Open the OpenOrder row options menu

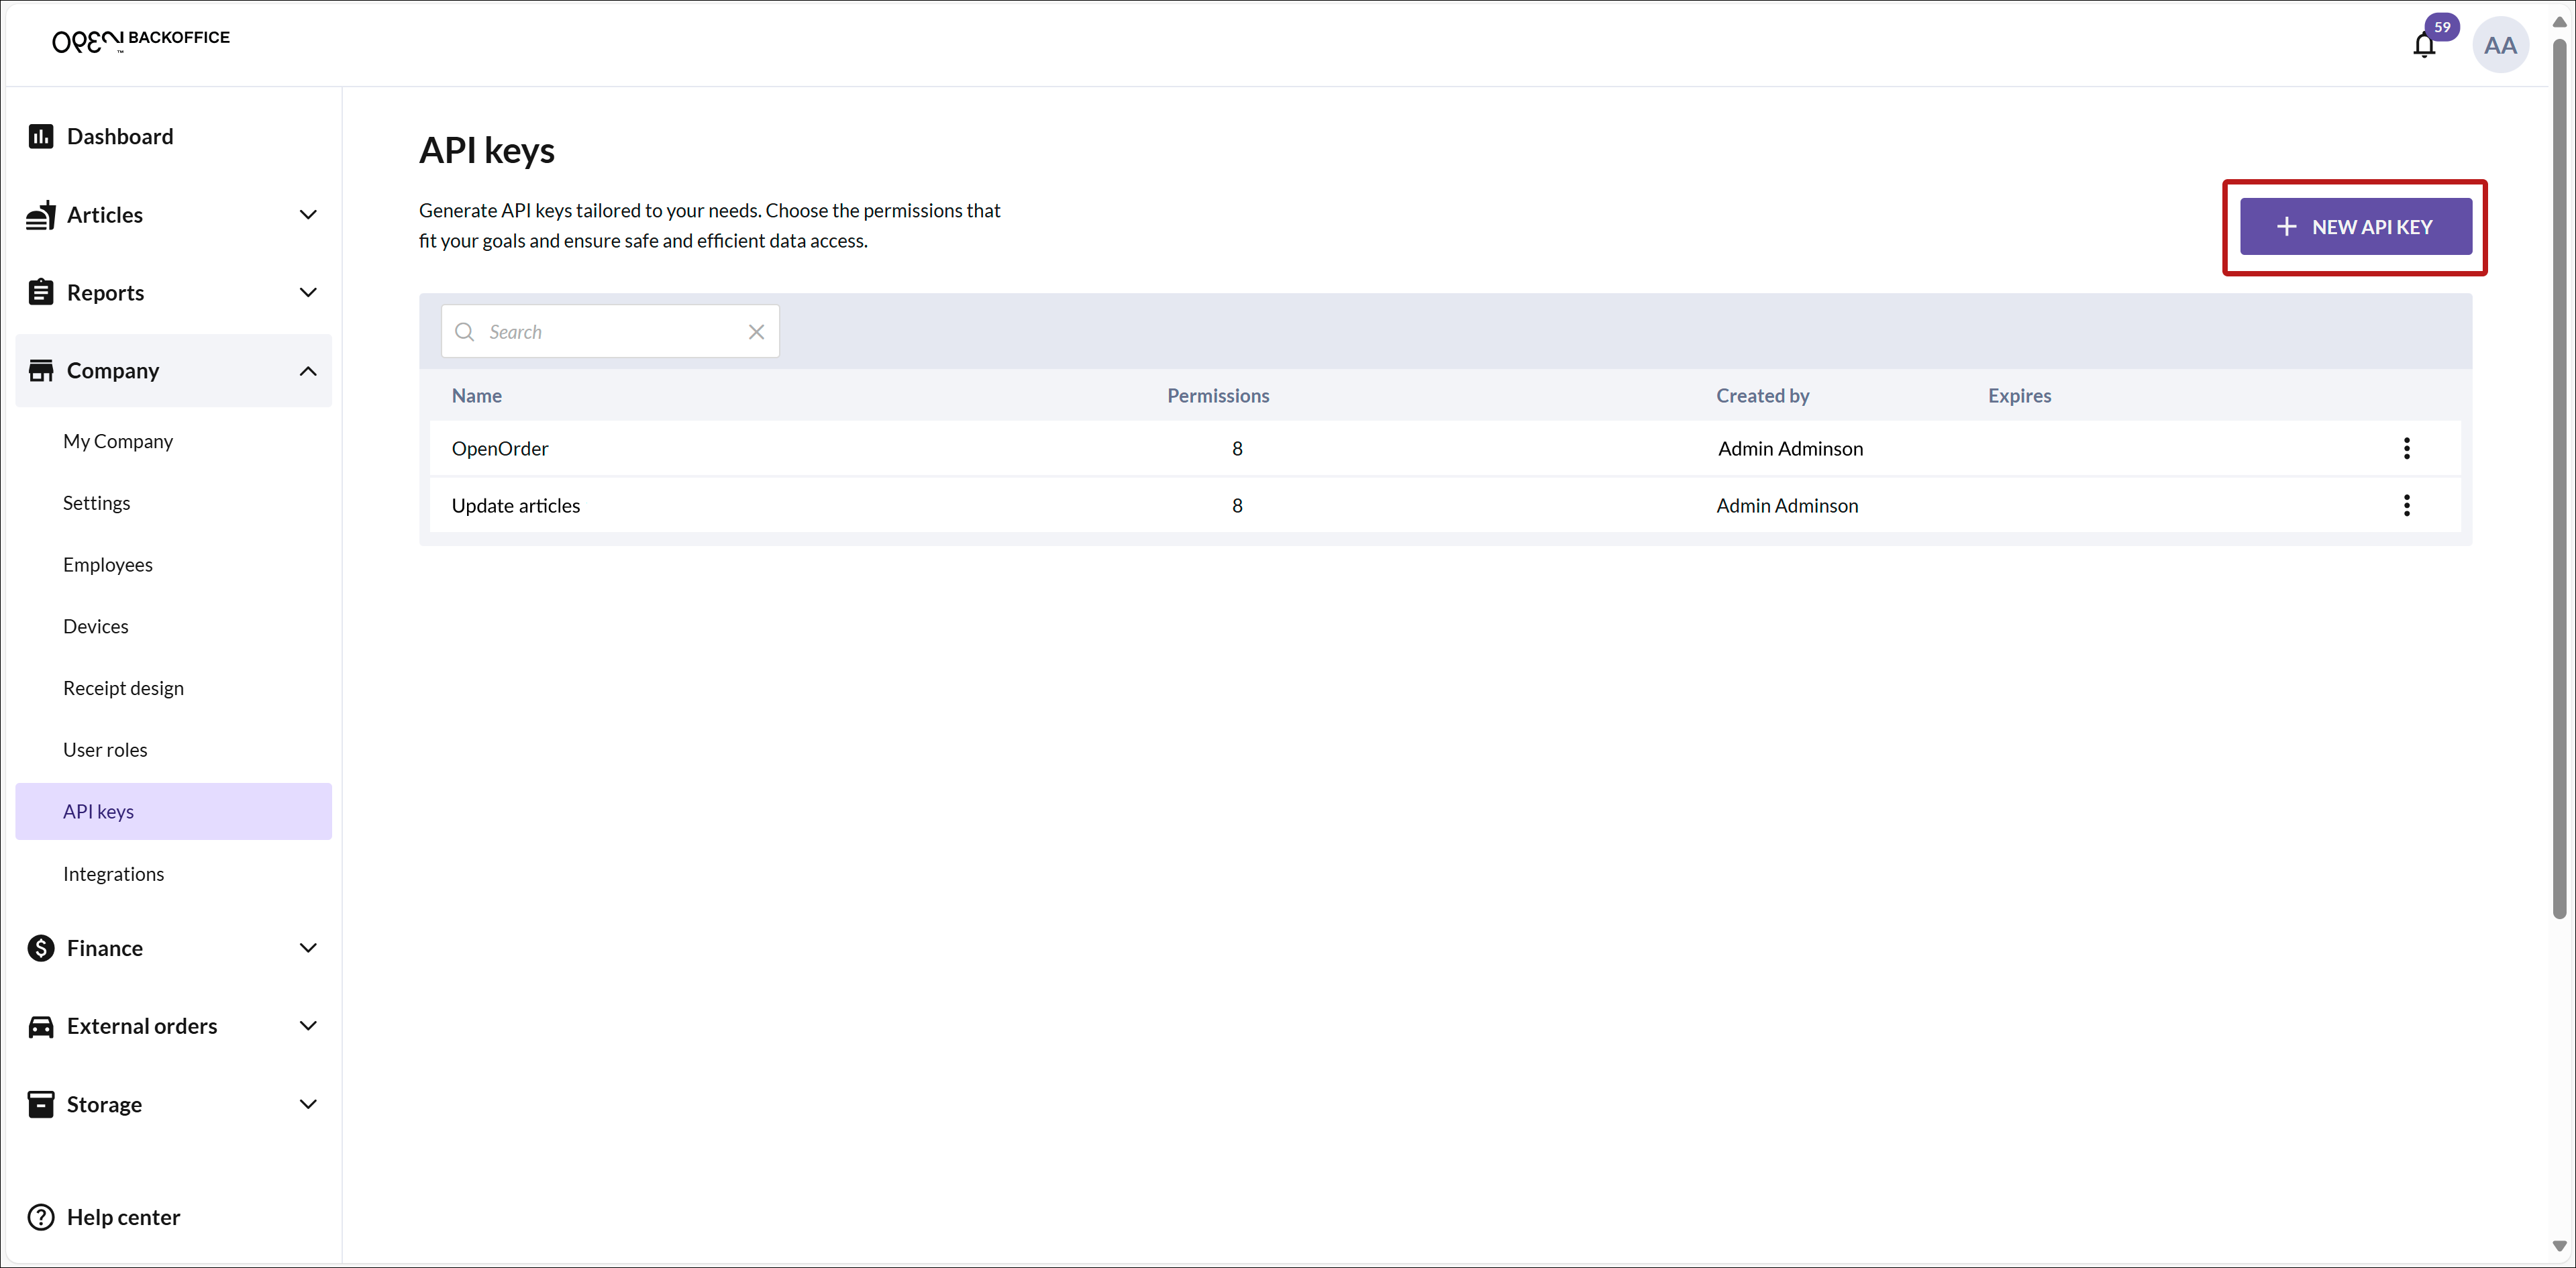pos(2406,448)
